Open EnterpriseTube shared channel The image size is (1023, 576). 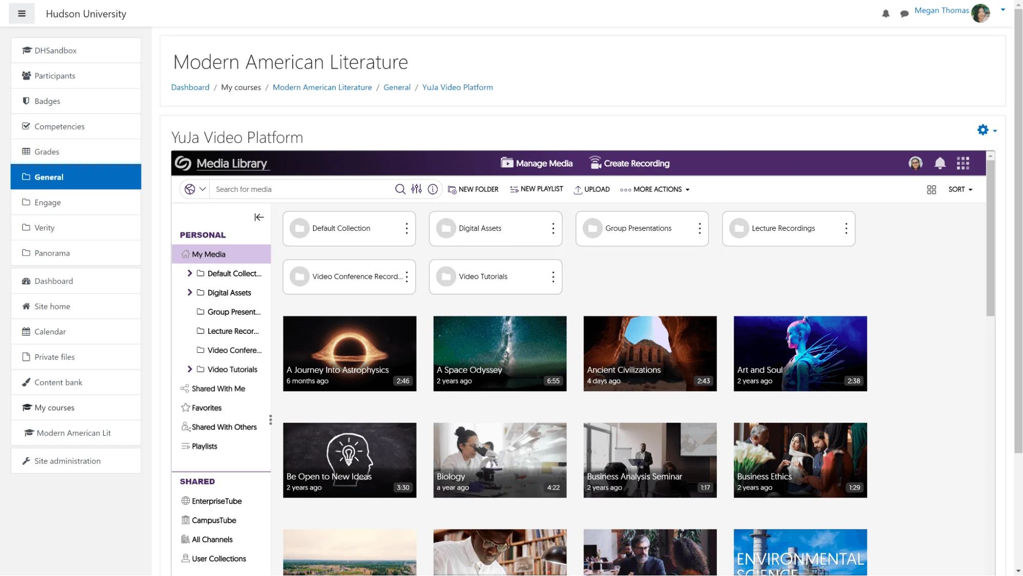[x=211, y=501]
